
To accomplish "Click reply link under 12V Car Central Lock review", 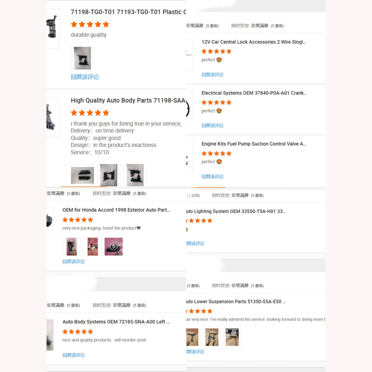I will [x=213, y=75].
